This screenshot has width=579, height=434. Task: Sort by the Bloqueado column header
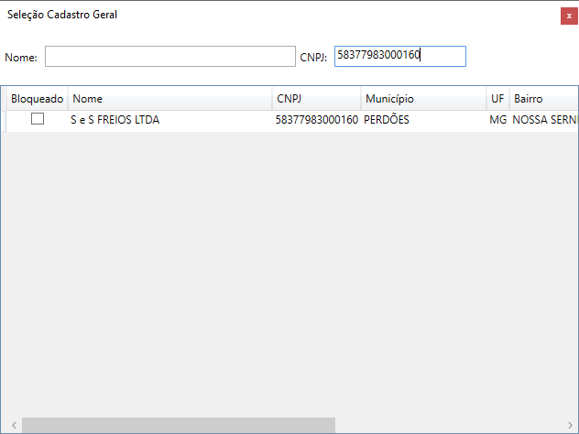tap(37, 98)
